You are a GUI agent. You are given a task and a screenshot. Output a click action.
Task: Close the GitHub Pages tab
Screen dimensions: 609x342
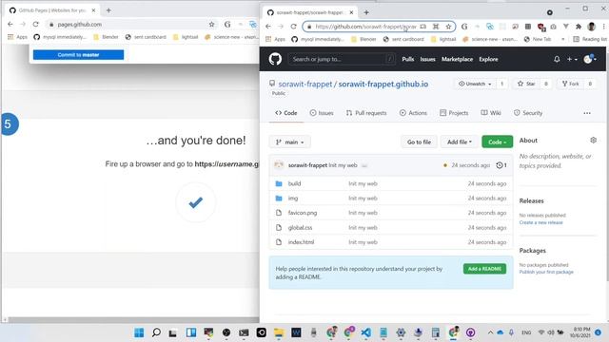93,10
